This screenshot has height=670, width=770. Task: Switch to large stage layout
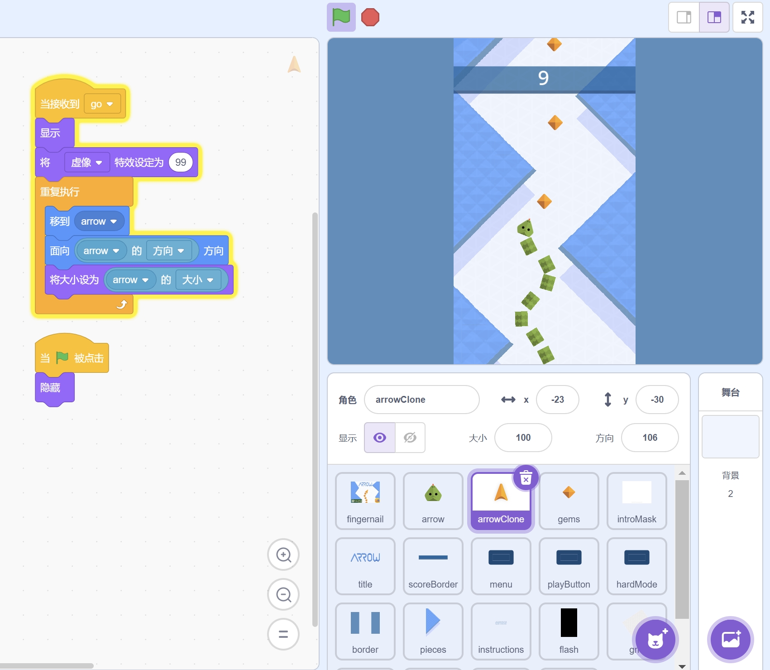coord(714,17)
